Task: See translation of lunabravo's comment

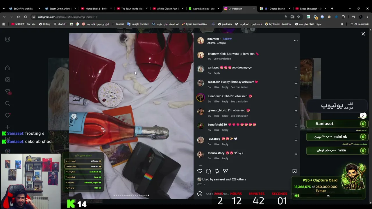Action: [239, 102]
